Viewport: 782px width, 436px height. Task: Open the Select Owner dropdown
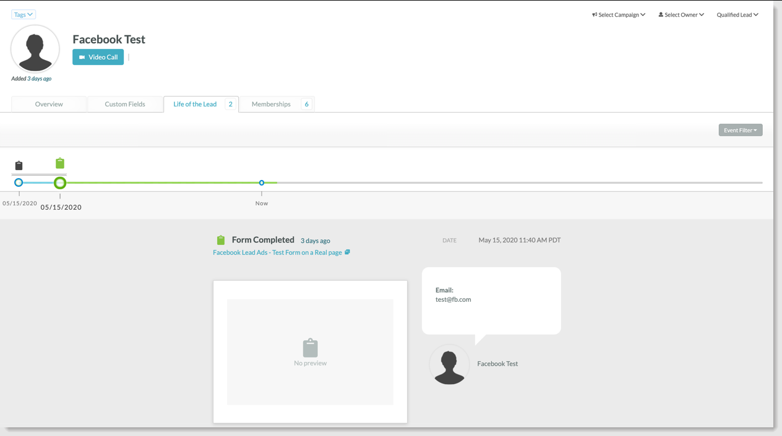681,15
